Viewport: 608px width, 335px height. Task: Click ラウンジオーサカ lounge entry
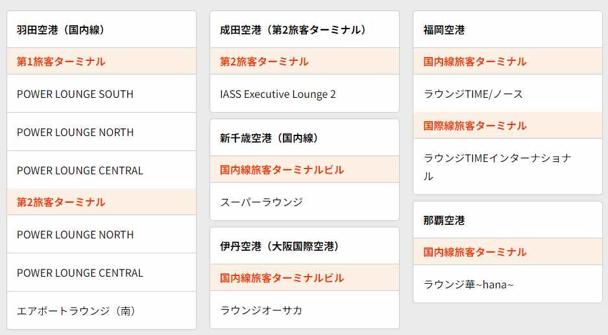click(261, 310)
